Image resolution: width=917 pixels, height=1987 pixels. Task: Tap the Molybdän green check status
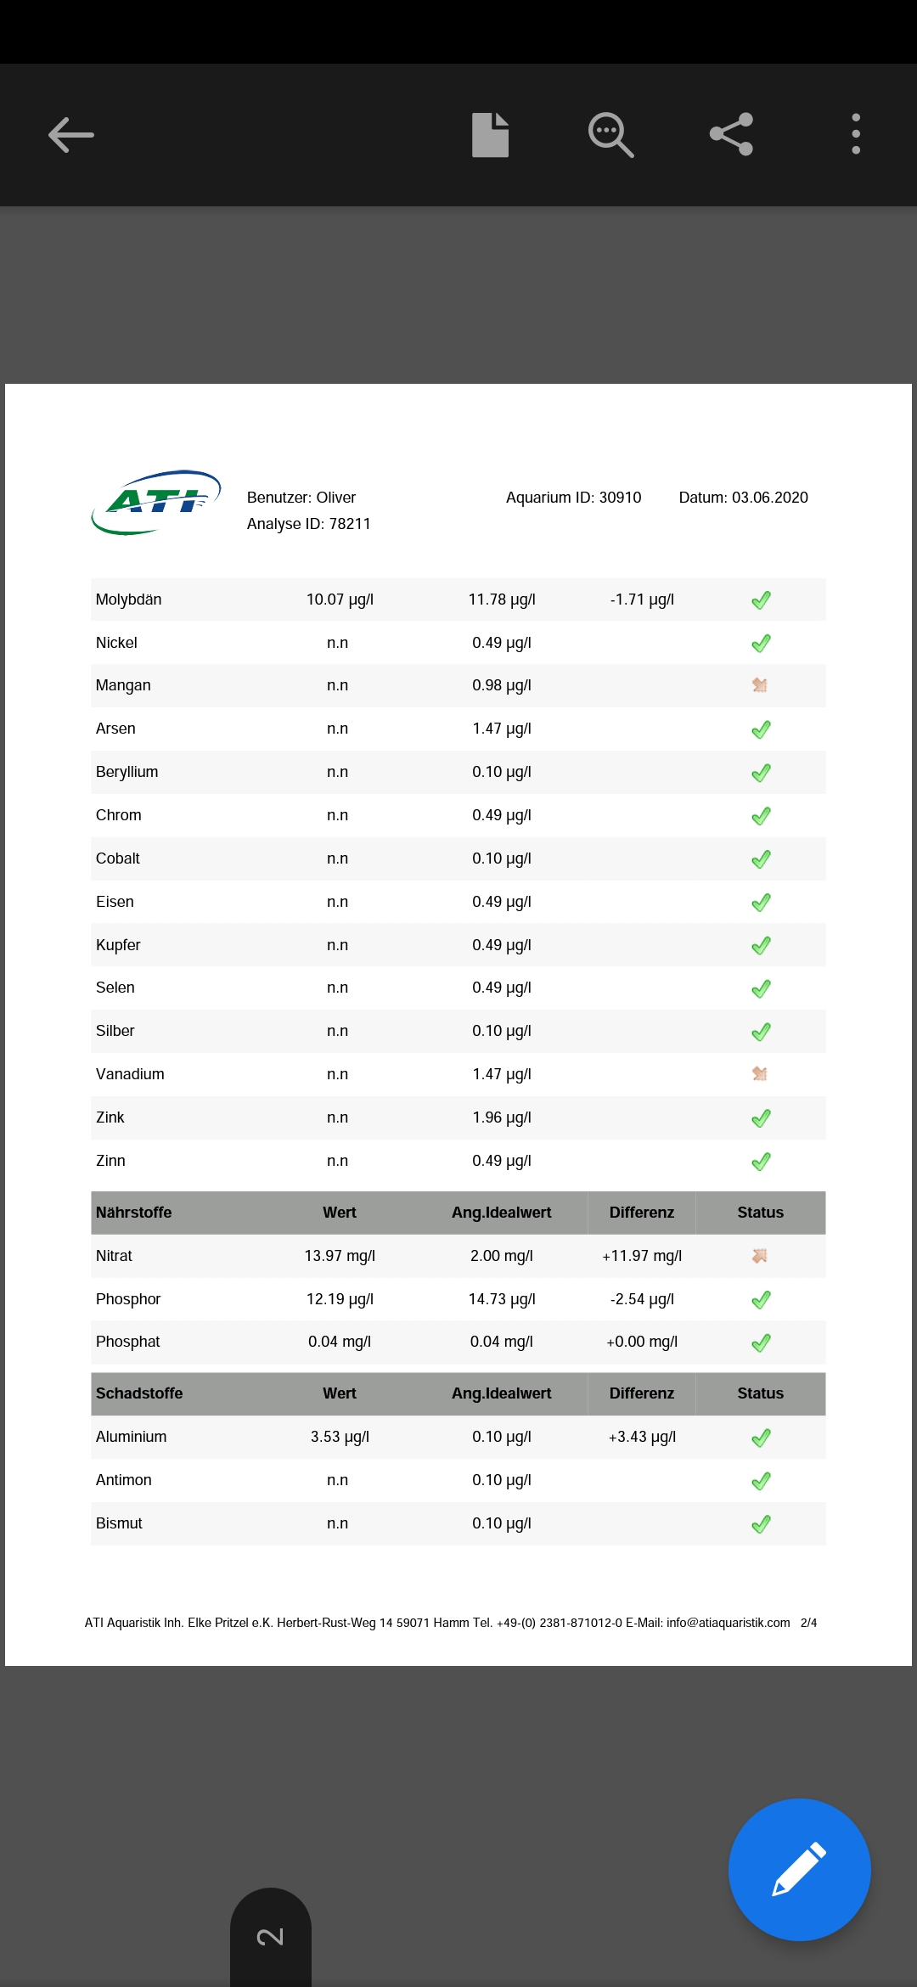click(761, 600)
